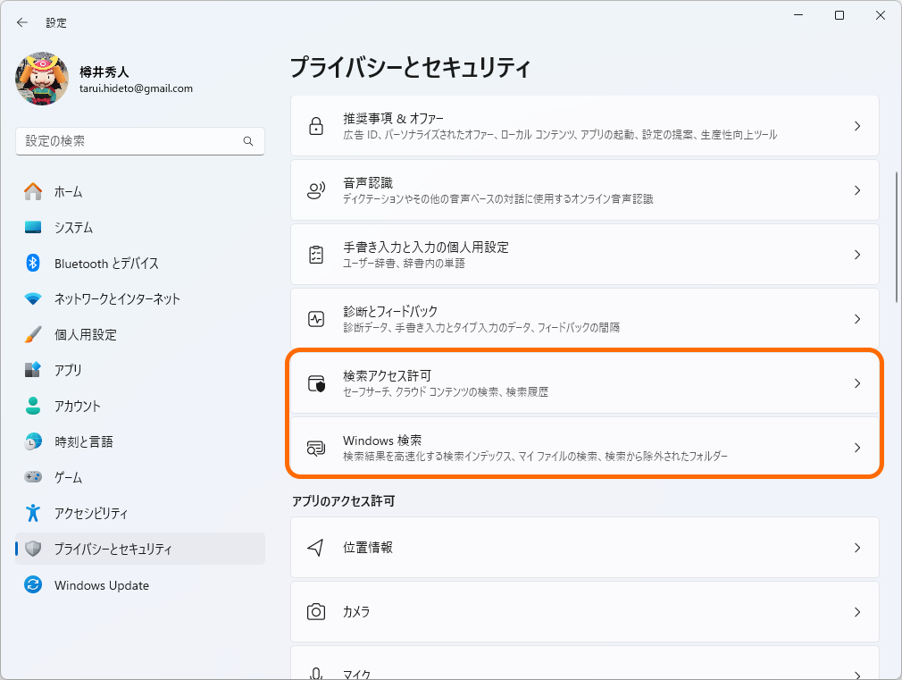Expand Windows 検索 using the right chevron
This screenshot has height=680, width=902.
[x=856, y=447]
